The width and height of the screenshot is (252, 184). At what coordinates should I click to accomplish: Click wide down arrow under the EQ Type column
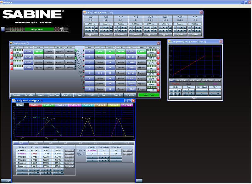pos(22,173)
